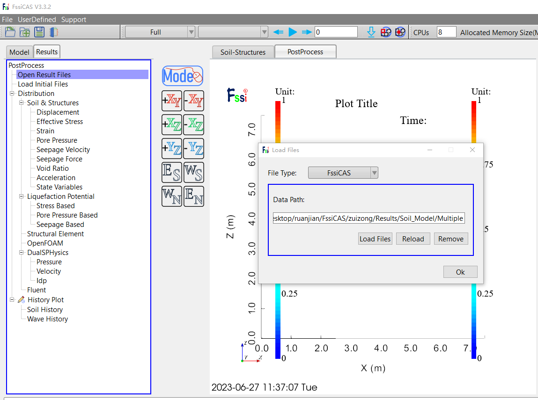Collapse the Distribution tree node
Screen dimensions: 538x400
tap(12, 93)
